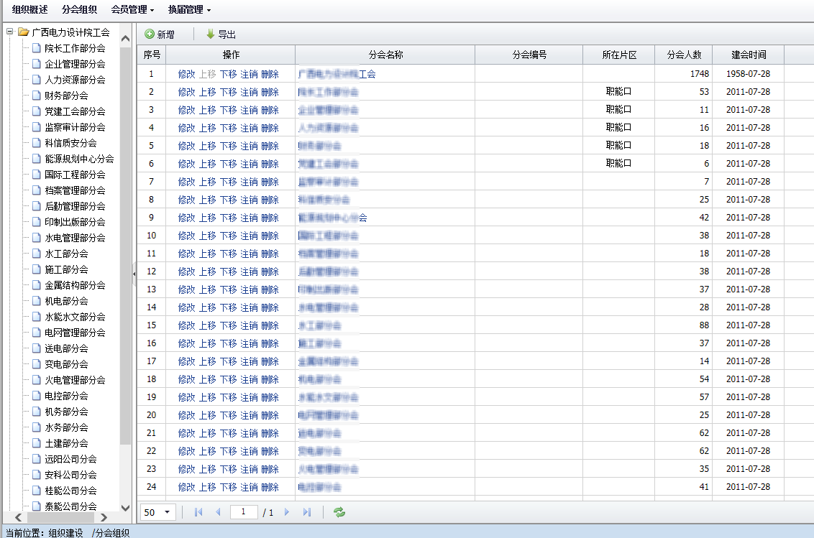The image size is (814, 538).
Task: Click the tree panel vertical scrollbar down arrow
Action: click(x=126, y=507)
